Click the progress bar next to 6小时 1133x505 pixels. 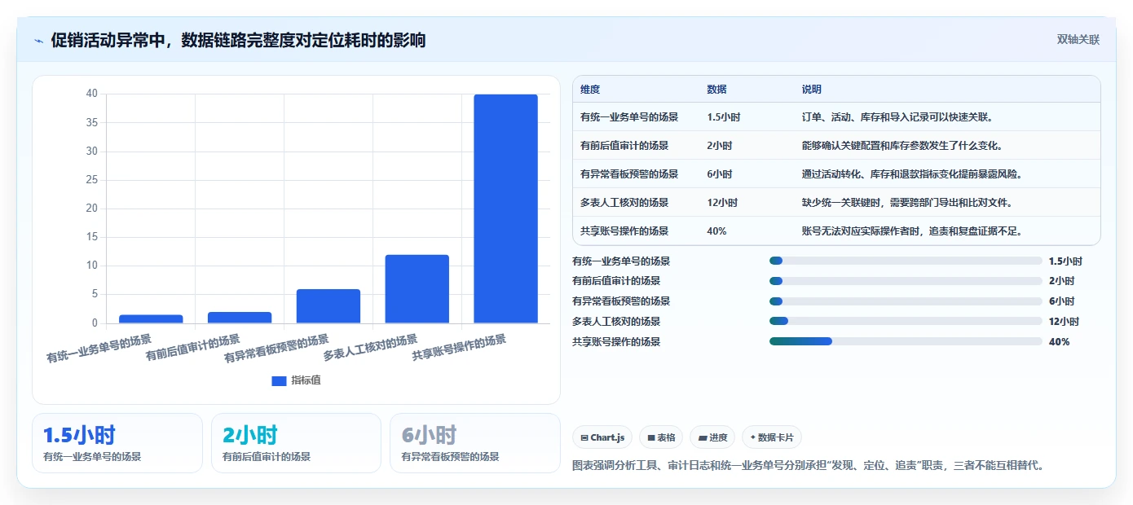(906, 301)
